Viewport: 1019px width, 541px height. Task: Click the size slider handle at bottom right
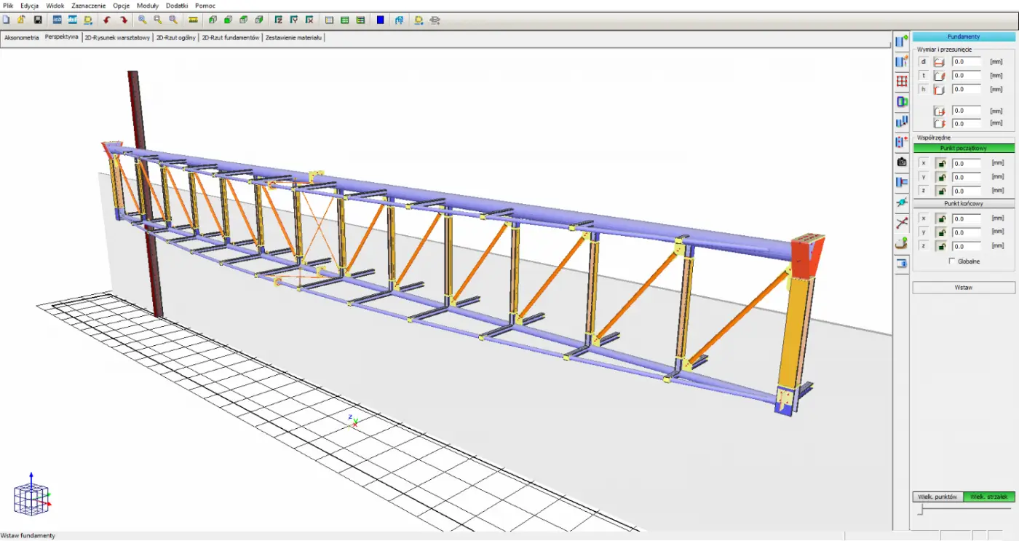click(920, 510)
